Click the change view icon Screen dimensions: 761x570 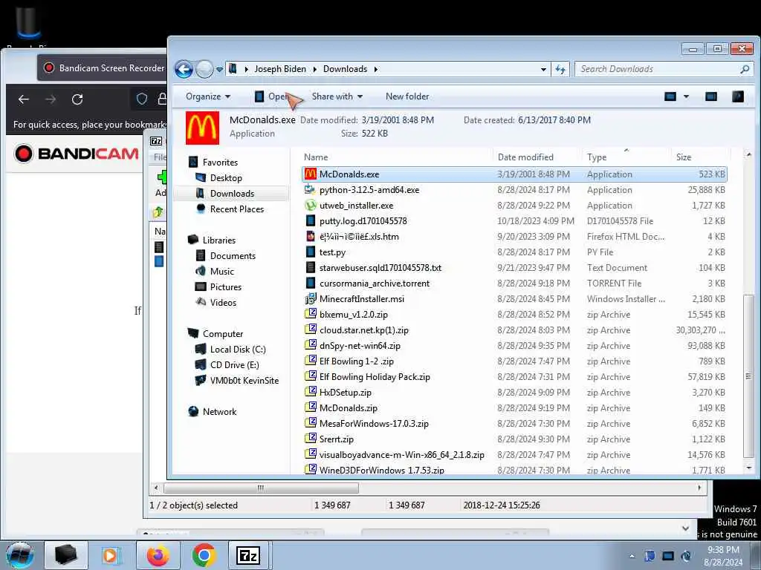(x=670, y=96)
